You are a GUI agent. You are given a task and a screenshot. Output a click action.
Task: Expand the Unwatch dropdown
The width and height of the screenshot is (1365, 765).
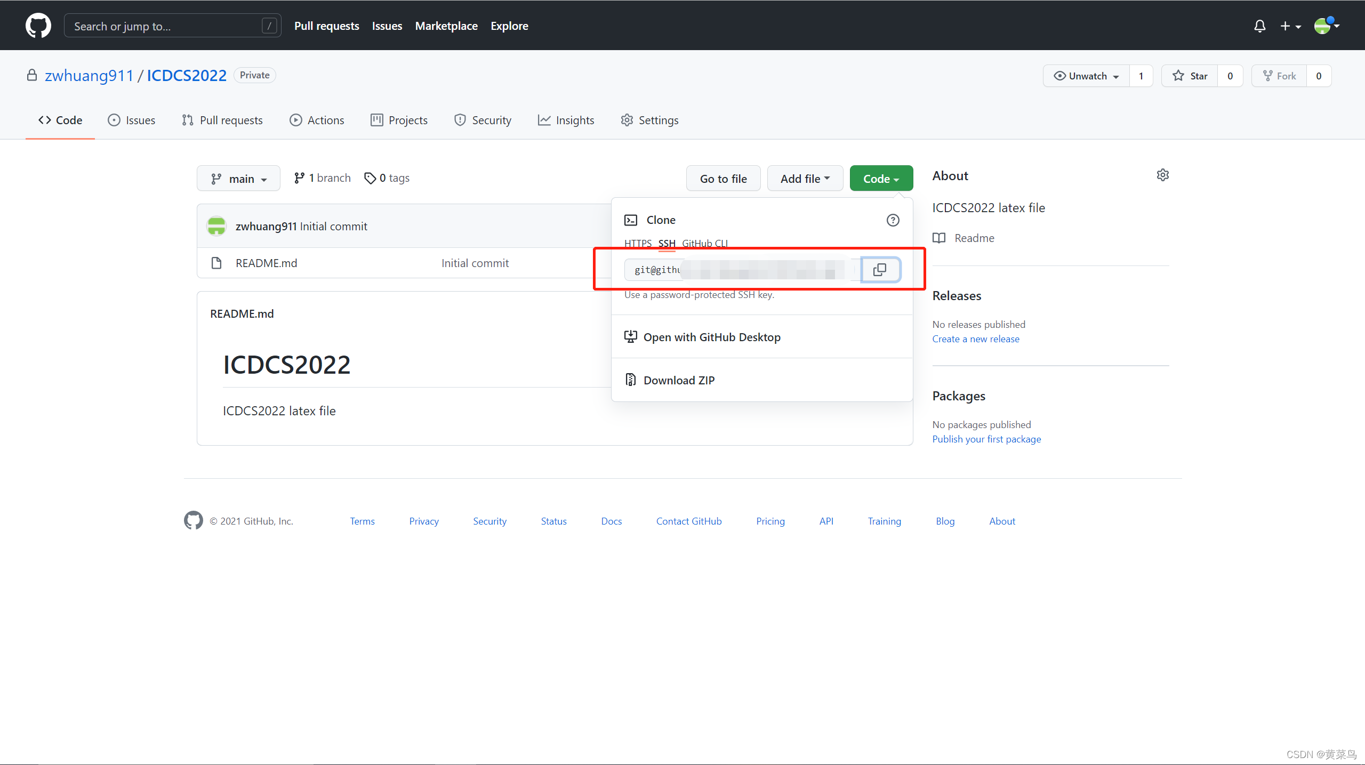click(x=1086, y=76)
